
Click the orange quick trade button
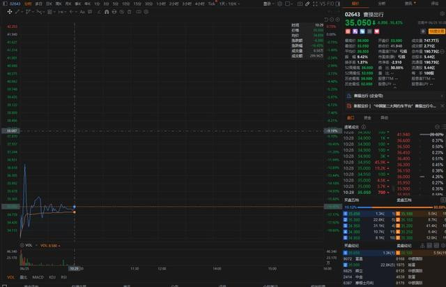coord(437,31)
